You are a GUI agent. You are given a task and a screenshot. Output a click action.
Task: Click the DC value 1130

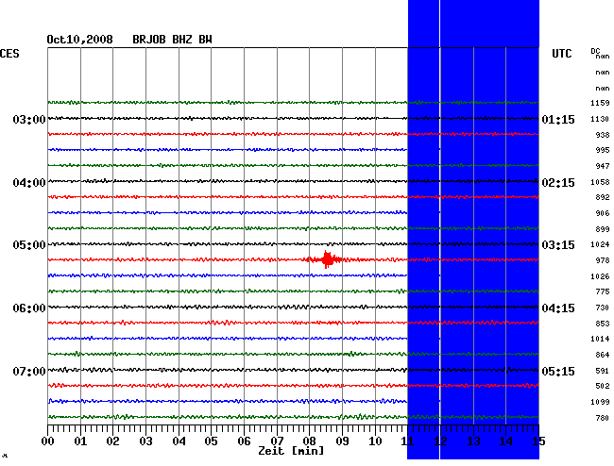click(x=600, y=119)
